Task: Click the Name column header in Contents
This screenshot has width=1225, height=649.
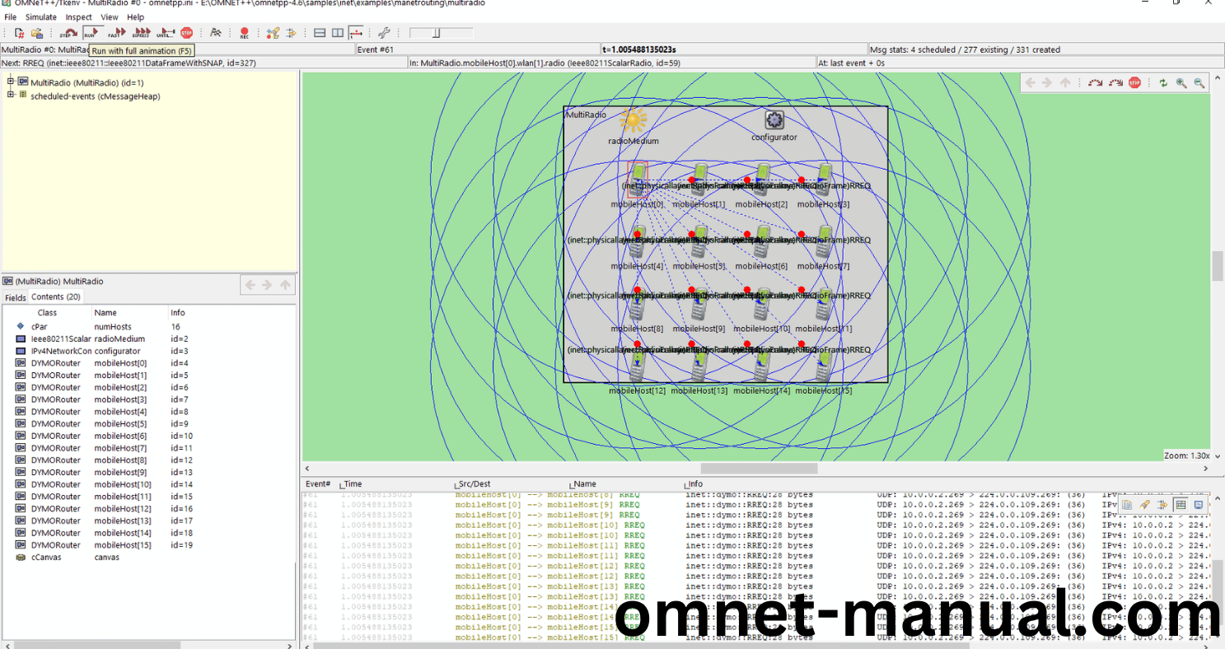Action: pyautogui.click(x=105, y=313)
